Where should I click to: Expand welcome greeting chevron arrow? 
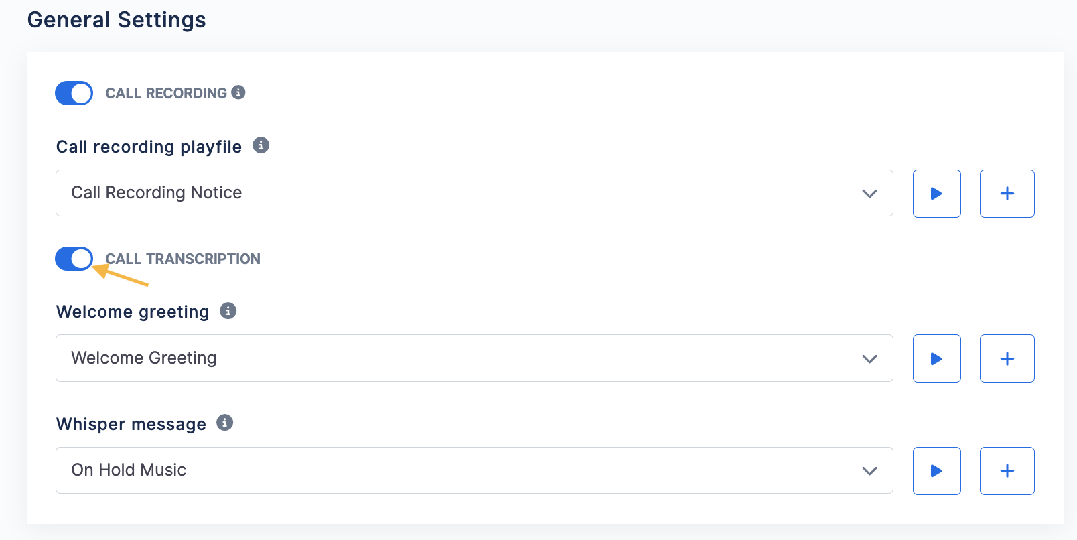(x=869, y=359)
